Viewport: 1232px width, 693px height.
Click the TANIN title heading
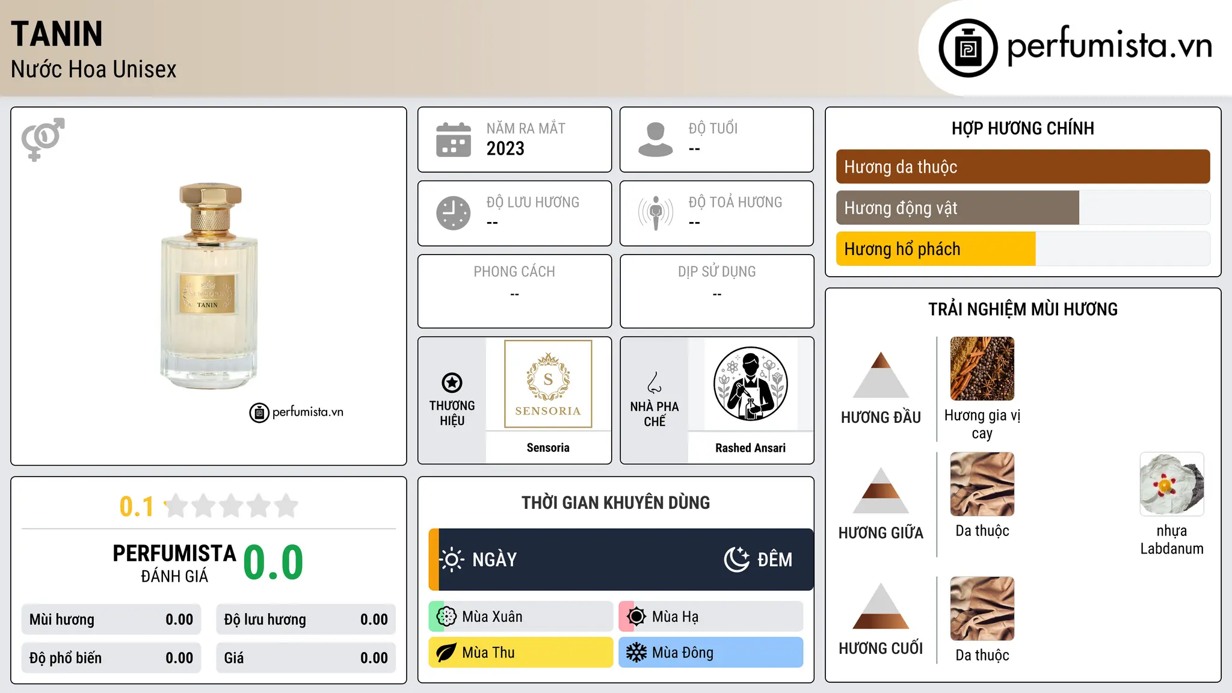(x=57, y=34)
